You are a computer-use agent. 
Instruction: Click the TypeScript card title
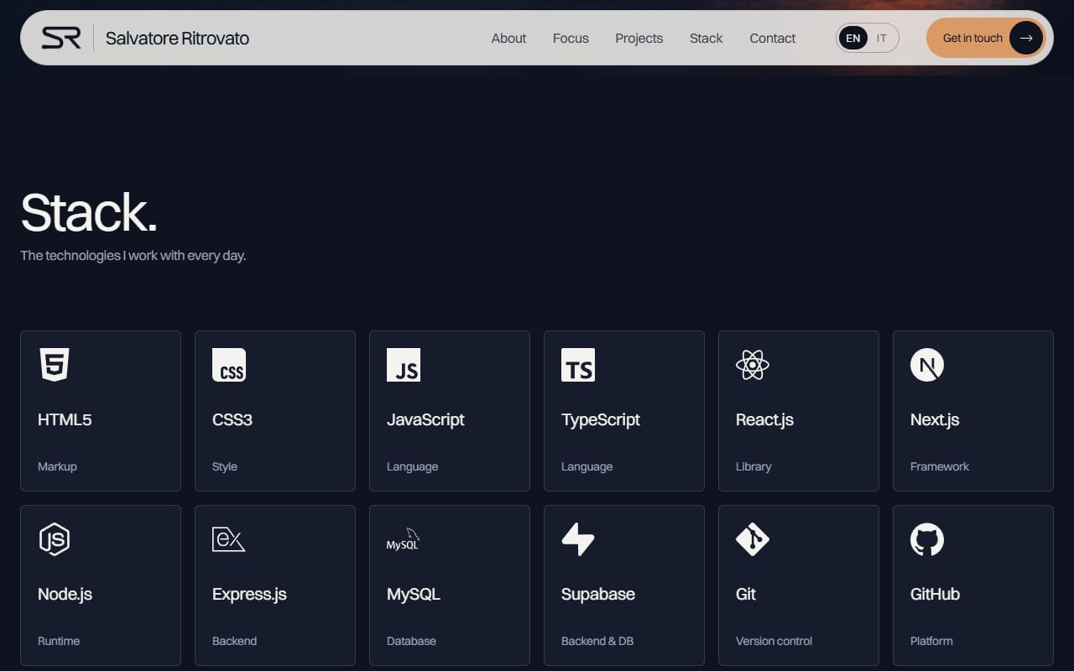(601, 419)
